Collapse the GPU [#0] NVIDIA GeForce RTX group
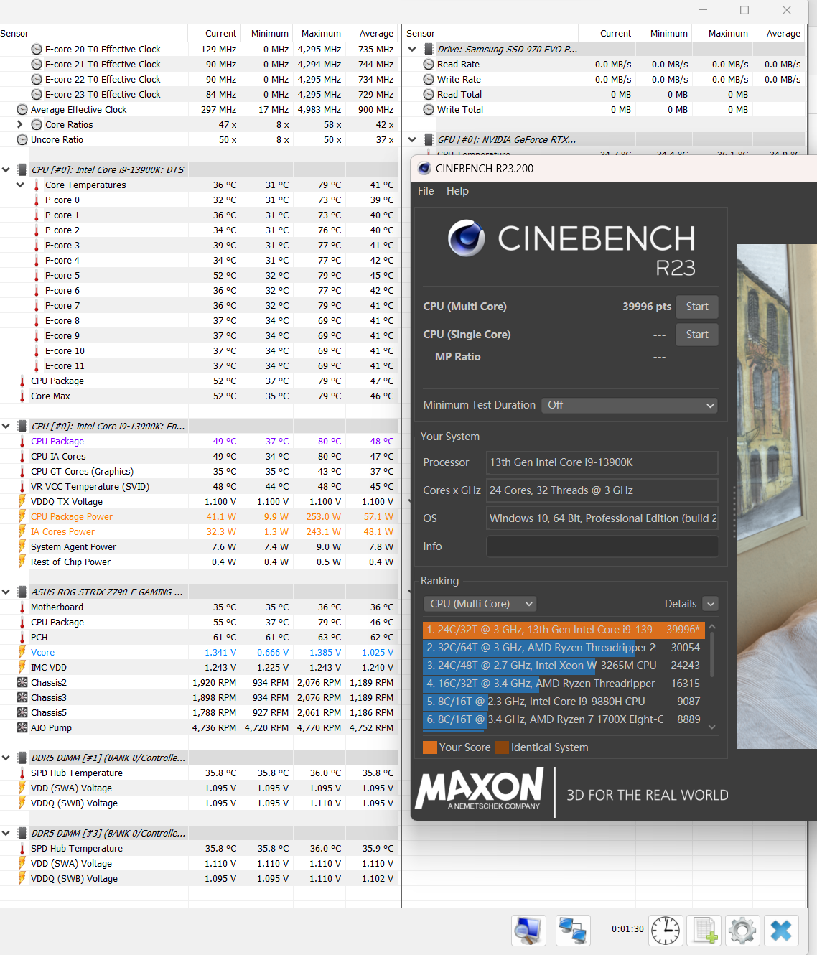The width and height of the screenshot is (817, 955). 412,140
